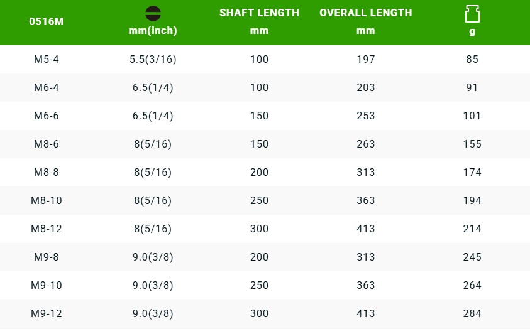Click the M8-12 model name
The height and width of the screenshot is (329, 530).
[47, 229]
